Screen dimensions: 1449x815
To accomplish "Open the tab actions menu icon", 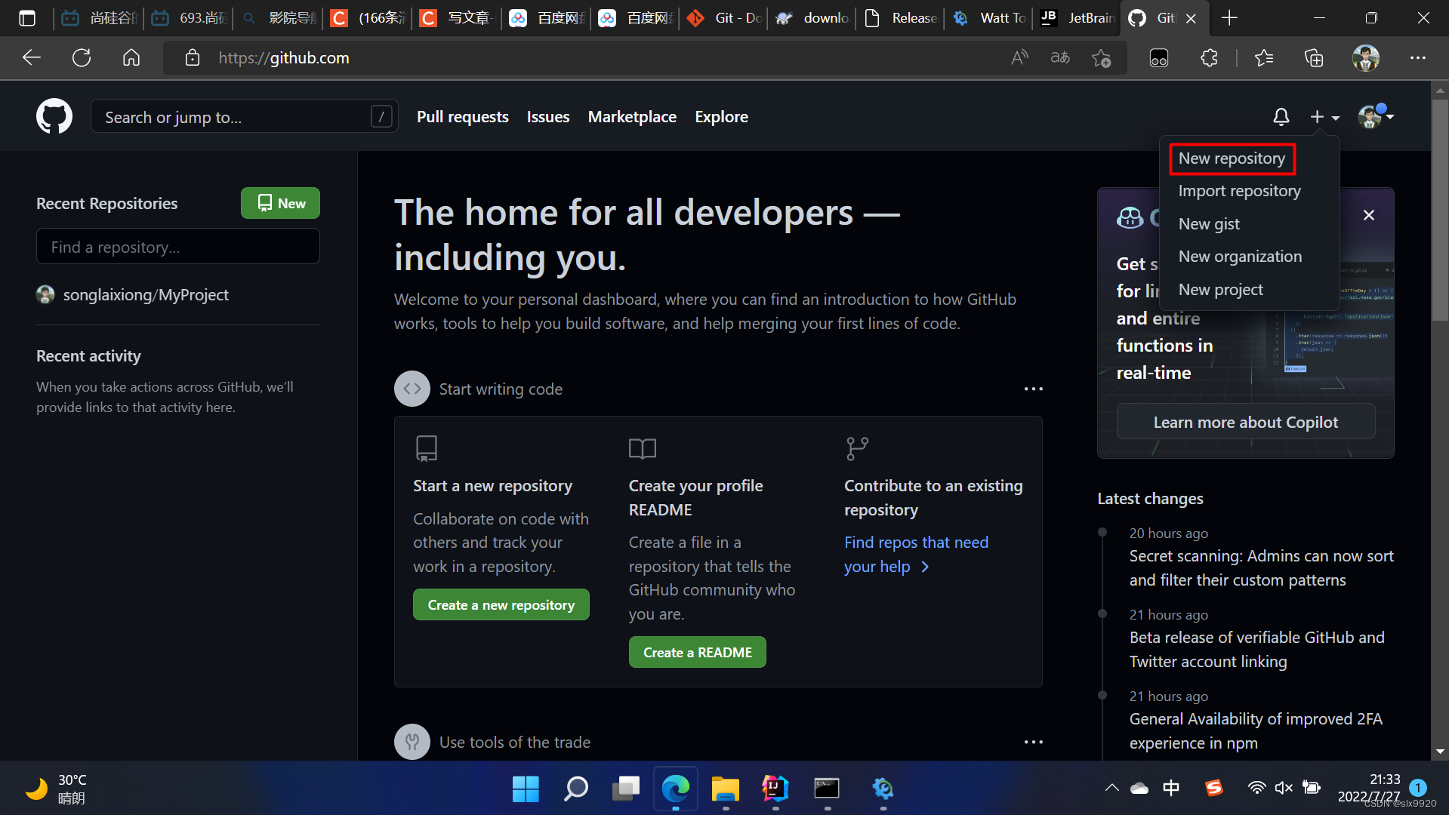I will point(27,18).
